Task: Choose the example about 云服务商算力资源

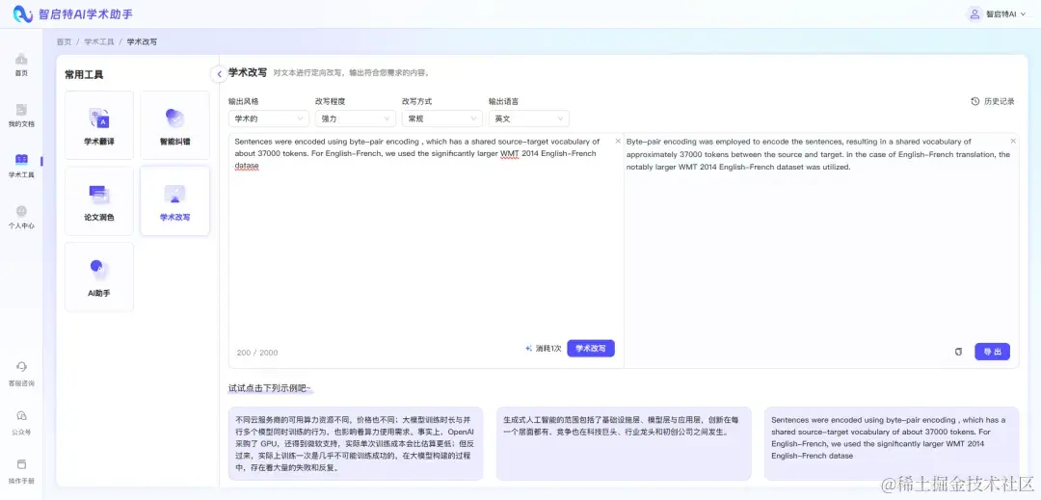Action: pos(355,443)
